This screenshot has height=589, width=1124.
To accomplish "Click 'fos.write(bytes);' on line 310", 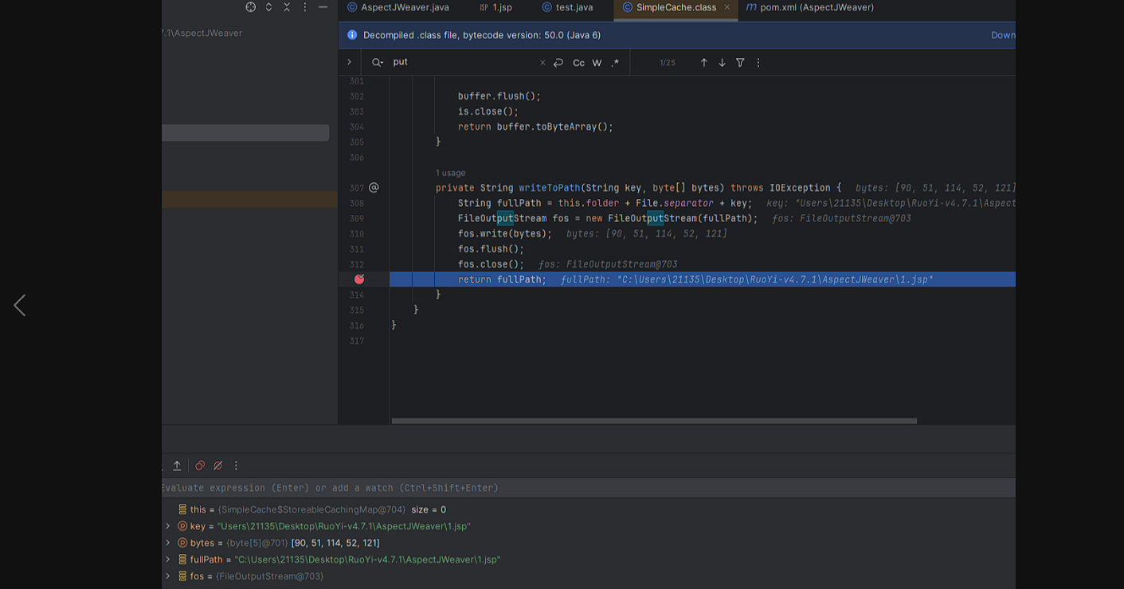I will coord(504,234).
